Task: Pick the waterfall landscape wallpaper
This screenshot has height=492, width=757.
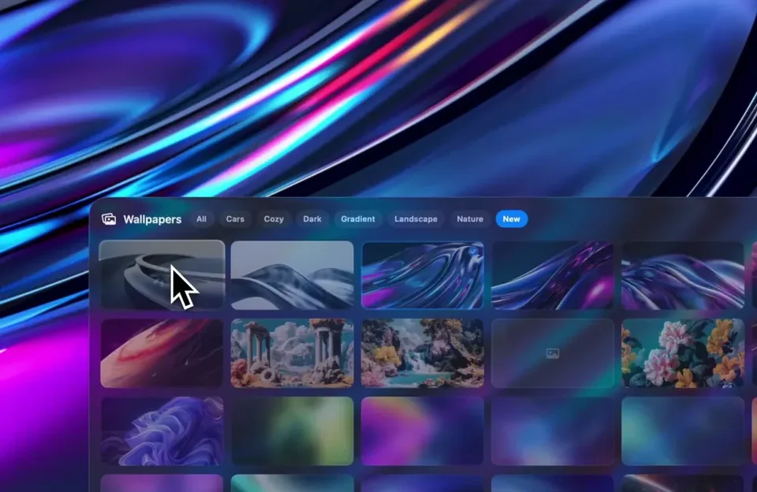Action: coord(423,353)
